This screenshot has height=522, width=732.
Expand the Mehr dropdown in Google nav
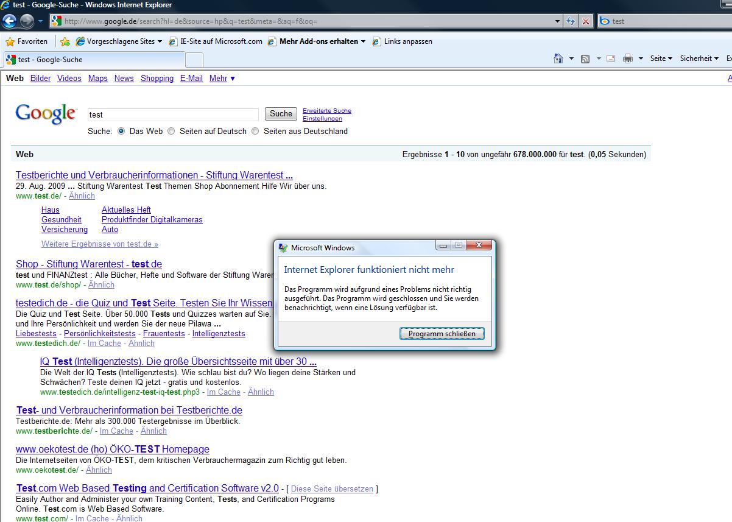[x=222, y=79]
